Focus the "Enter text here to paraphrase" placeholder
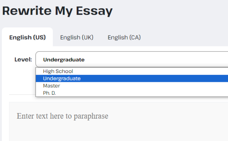The height and width of the screenshot is (141, 228). click(x=62, y=116)
